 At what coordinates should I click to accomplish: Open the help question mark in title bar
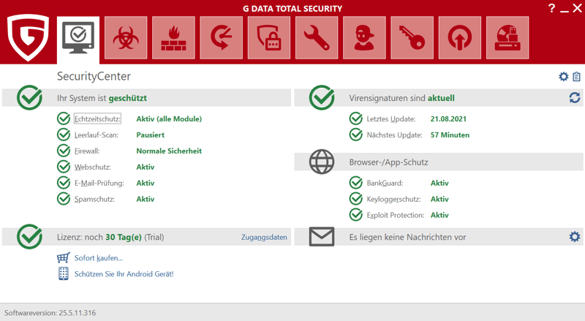(551, 8)
